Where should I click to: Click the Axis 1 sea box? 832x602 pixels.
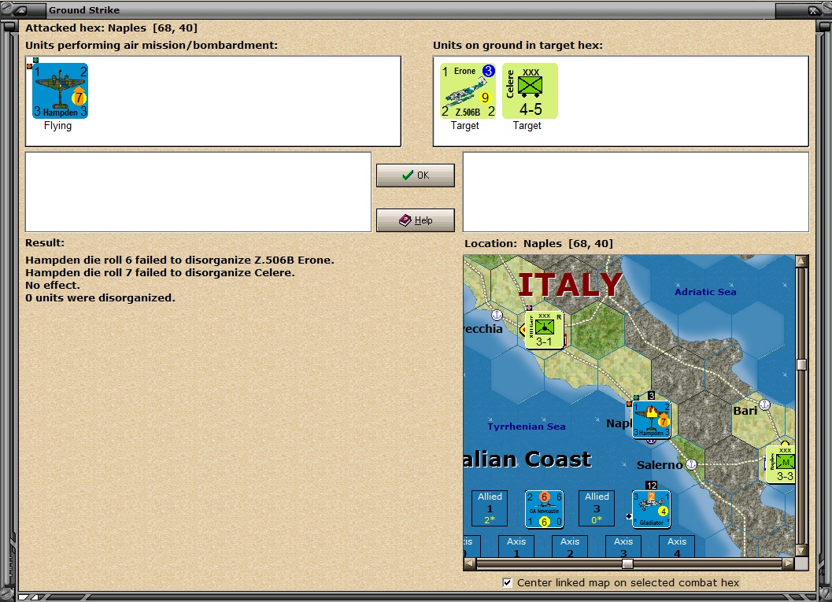point(516,546)
